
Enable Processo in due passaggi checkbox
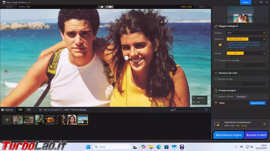(216, 60)
